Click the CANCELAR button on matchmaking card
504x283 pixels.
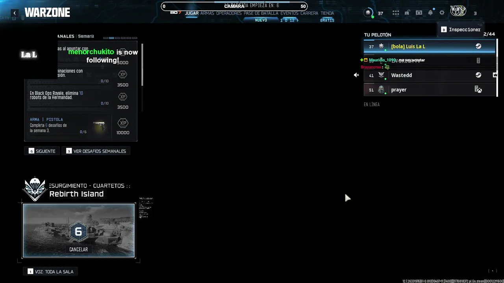[x=78, y=249]
